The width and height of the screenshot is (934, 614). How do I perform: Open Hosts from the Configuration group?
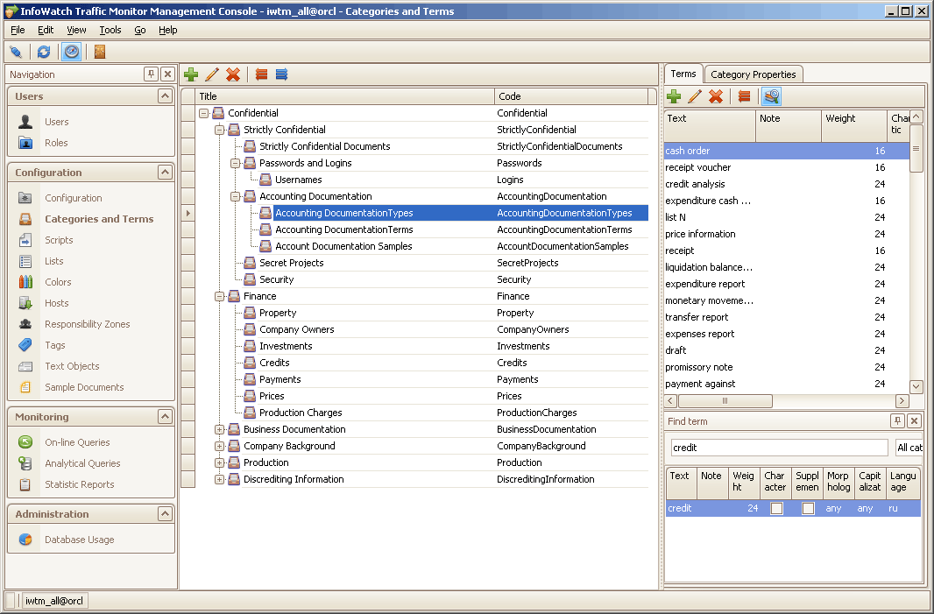[57, 303]
